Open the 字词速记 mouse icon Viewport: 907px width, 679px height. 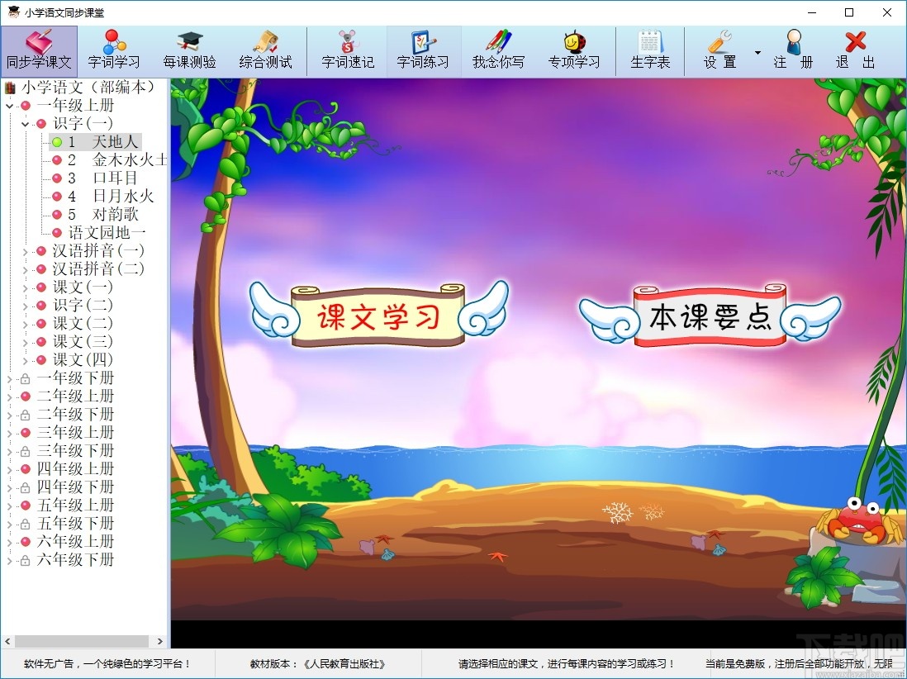[x=347, y=50]
